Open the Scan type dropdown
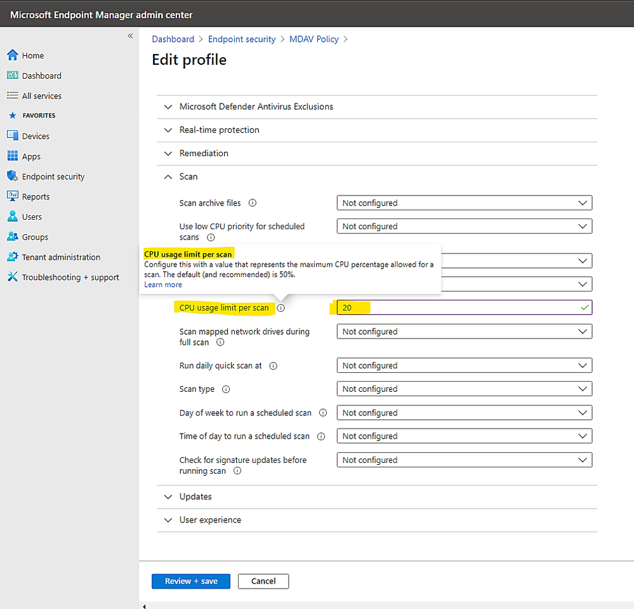634x609 pixels. 464,389
